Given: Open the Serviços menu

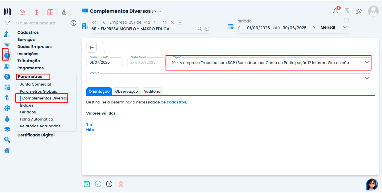Looking at the screenshot, I should coord(26,40).
